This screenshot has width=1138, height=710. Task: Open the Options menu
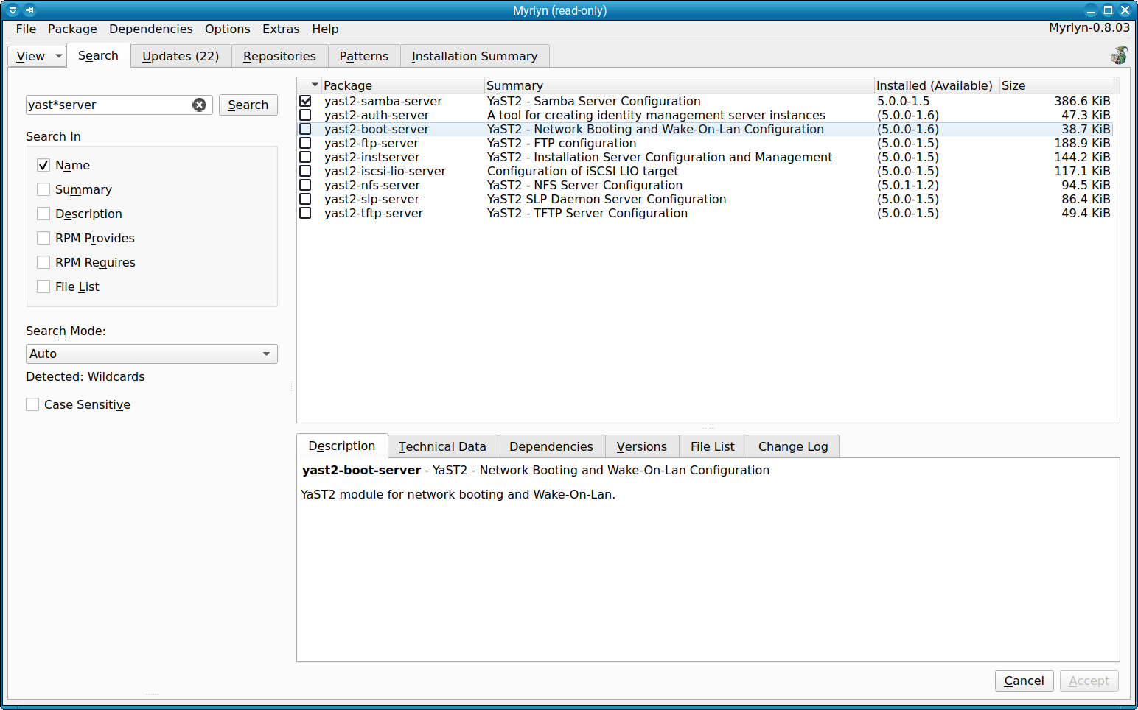click(228, 29)
